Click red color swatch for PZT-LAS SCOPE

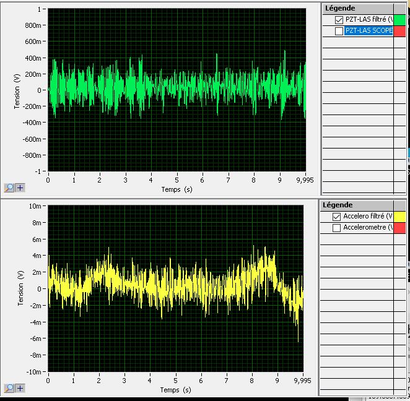pos(399,31)
